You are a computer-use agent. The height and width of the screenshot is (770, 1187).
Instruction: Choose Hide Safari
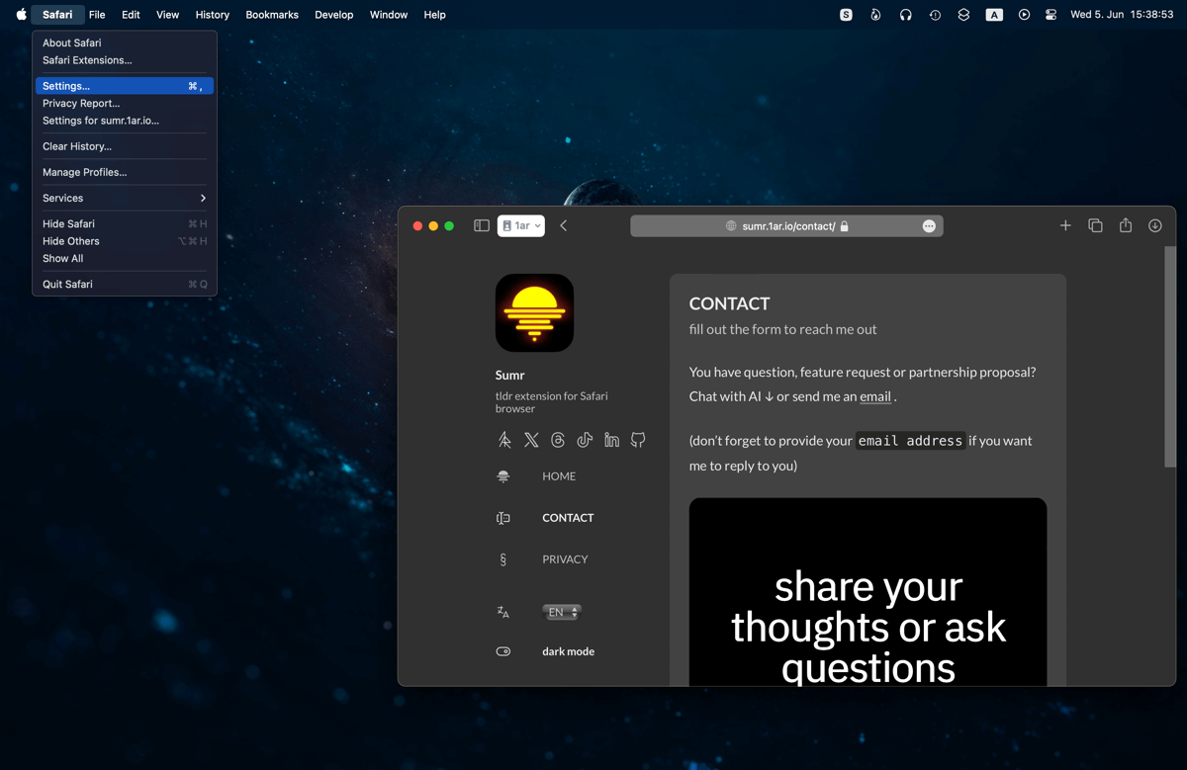tap(124, 223)
